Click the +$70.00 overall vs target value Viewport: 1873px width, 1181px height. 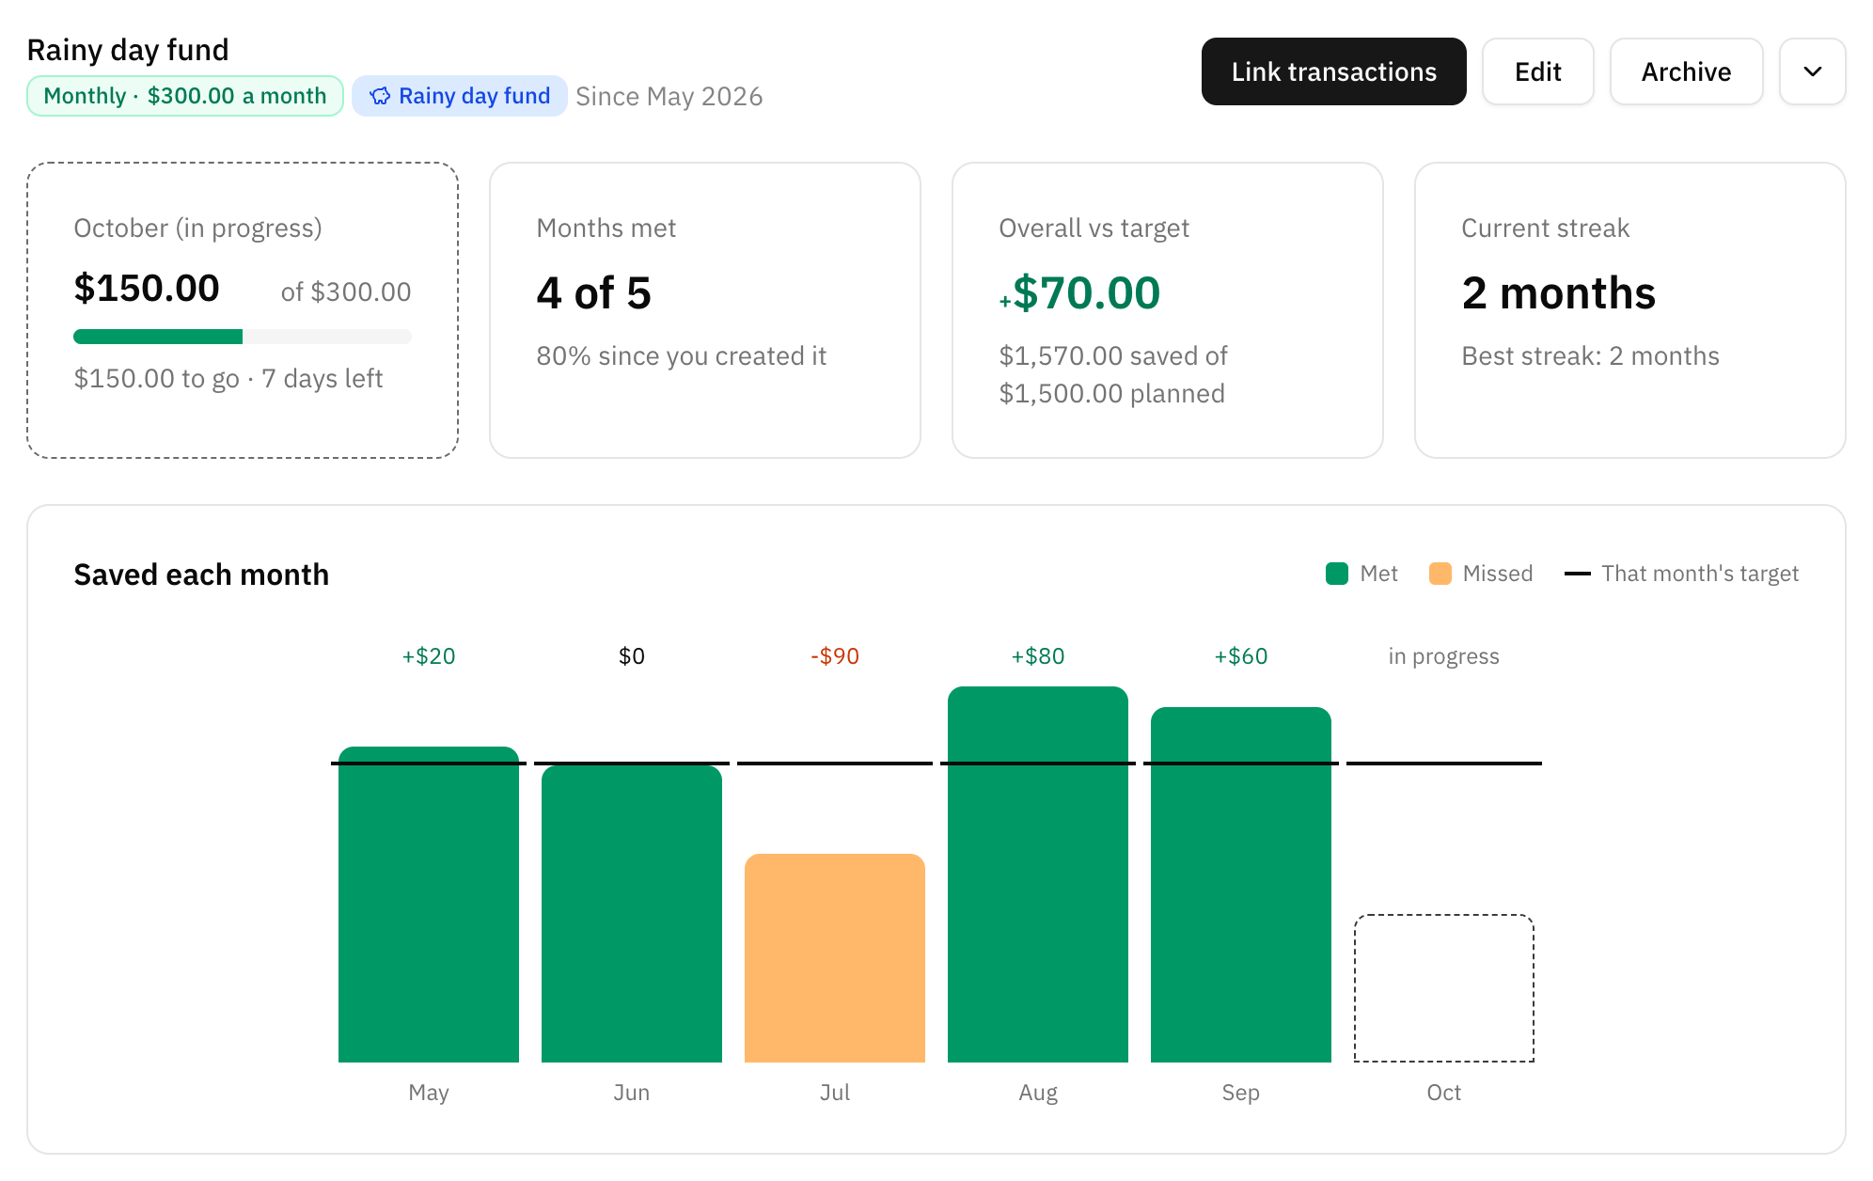pyautogui.click(x=1079, y=293)
